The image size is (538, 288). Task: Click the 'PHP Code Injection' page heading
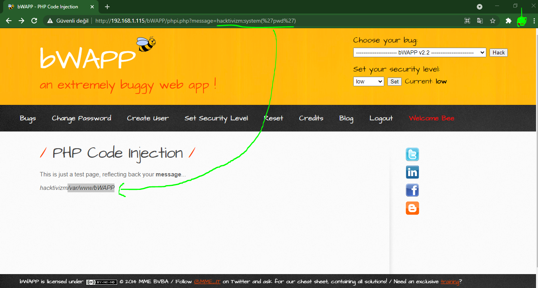118,153
